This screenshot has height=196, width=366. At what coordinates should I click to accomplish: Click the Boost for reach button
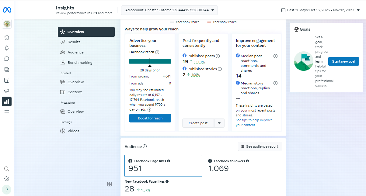coord(150,118)
